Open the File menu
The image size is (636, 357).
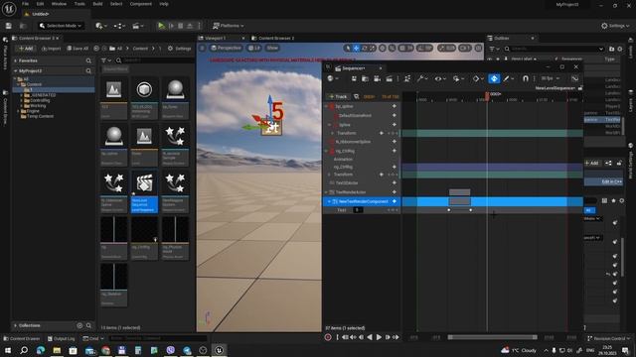(25, 4)
